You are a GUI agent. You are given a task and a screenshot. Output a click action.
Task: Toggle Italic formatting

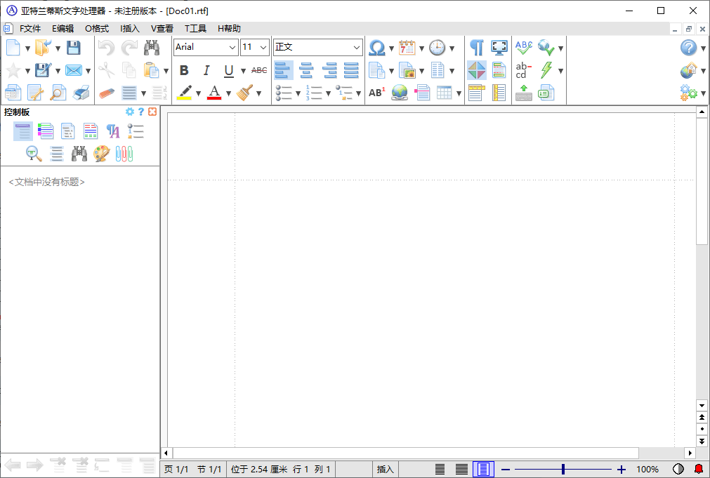206,70
